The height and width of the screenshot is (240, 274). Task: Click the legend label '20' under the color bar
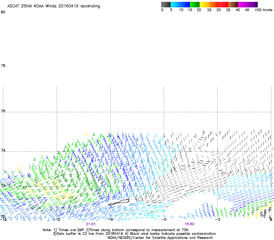point(199,10)
